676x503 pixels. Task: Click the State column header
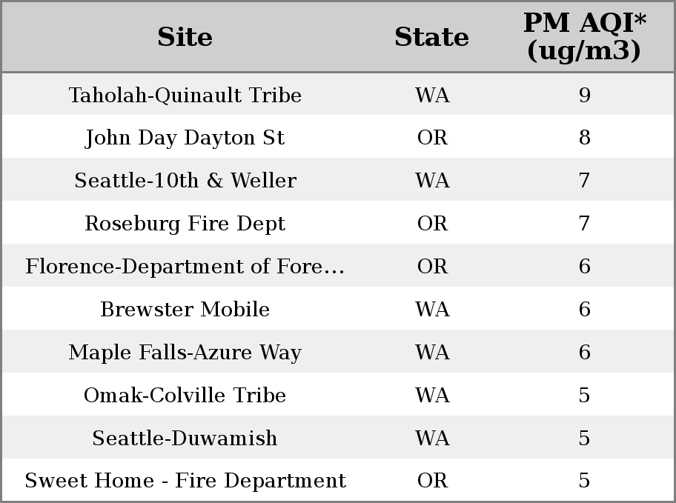click(431, 37)
